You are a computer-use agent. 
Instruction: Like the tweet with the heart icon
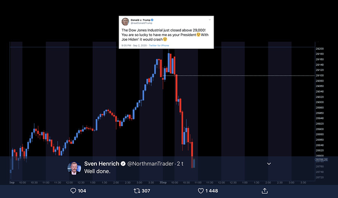point(200,190)
